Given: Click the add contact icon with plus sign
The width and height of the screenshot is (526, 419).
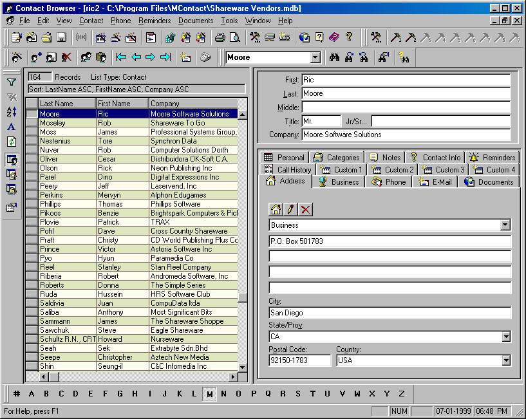Looking at the screenshot, I should pos(36,57).
